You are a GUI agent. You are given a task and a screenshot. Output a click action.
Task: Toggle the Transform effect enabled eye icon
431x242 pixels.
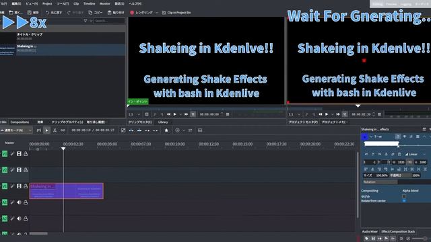click(405, 136)
